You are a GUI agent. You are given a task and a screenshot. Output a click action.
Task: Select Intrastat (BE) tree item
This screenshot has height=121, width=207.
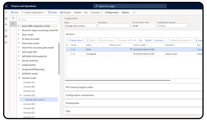[29, 87]
